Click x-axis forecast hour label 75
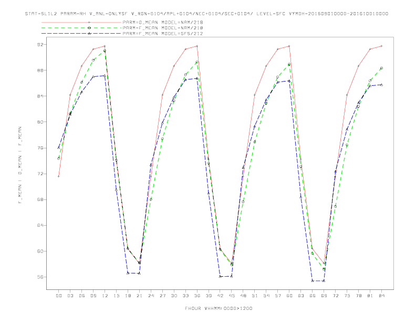 pyautogui.click(x=347, y=296)
